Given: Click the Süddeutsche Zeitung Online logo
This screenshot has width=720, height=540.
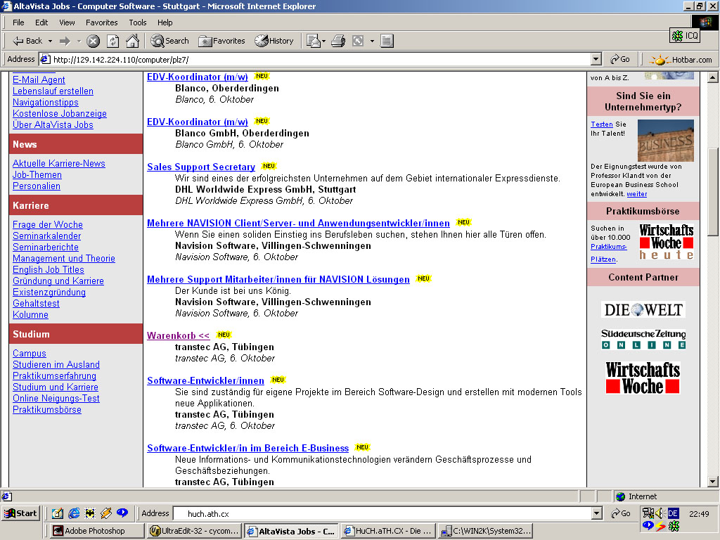Looking at the screenshot, I should click(643, 340).
